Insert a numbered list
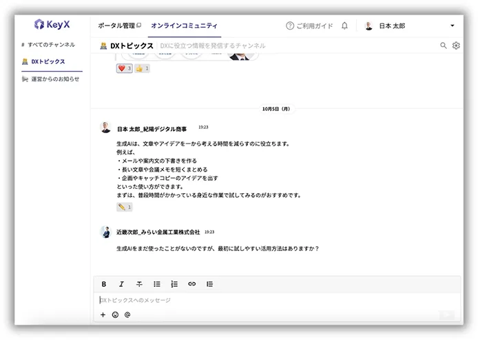This screenshot has width=478, height=340. coord(174,284)
